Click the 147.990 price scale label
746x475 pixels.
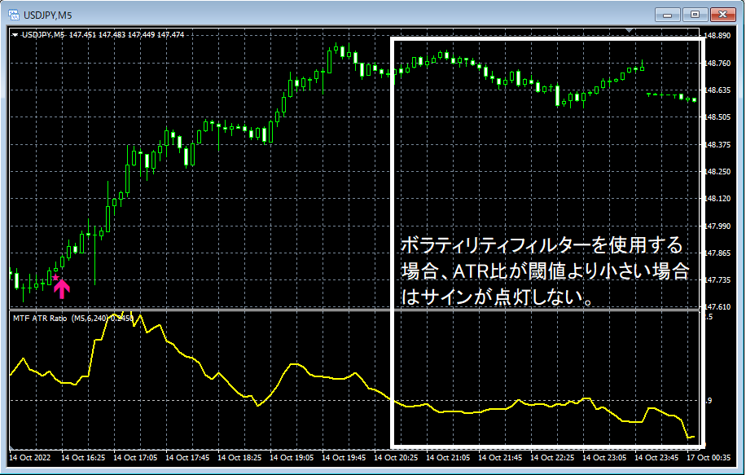click(x=717, y=226)
